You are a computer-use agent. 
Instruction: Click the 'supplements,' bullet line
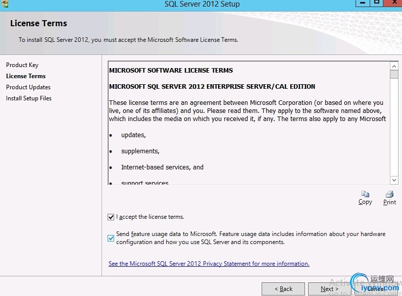[140, 151]
